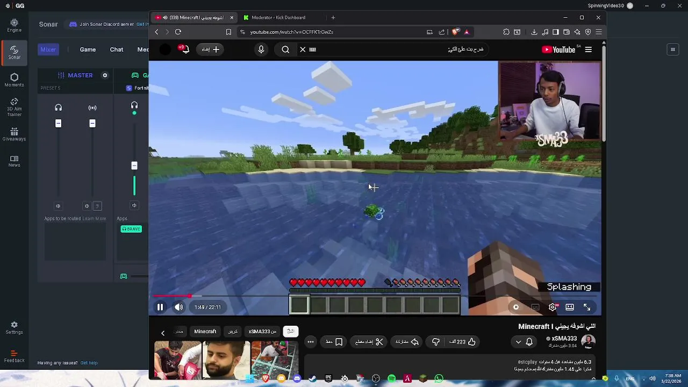Screen dimensions: 688x387
Task: Open YouTube notifications bell
Action: click(x=185, y=49)
